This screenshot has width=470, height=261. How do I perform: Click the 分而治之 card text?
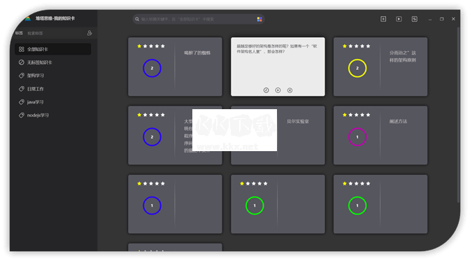click(x=403, y=57)
